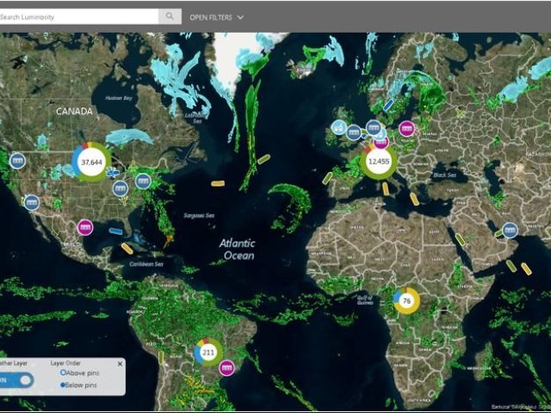Select the Below pins radio option
Screen dimensions: 551x413
[63, 385]
